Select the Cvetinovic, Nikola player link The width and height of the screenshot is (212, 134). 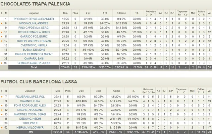pos(33,45)
